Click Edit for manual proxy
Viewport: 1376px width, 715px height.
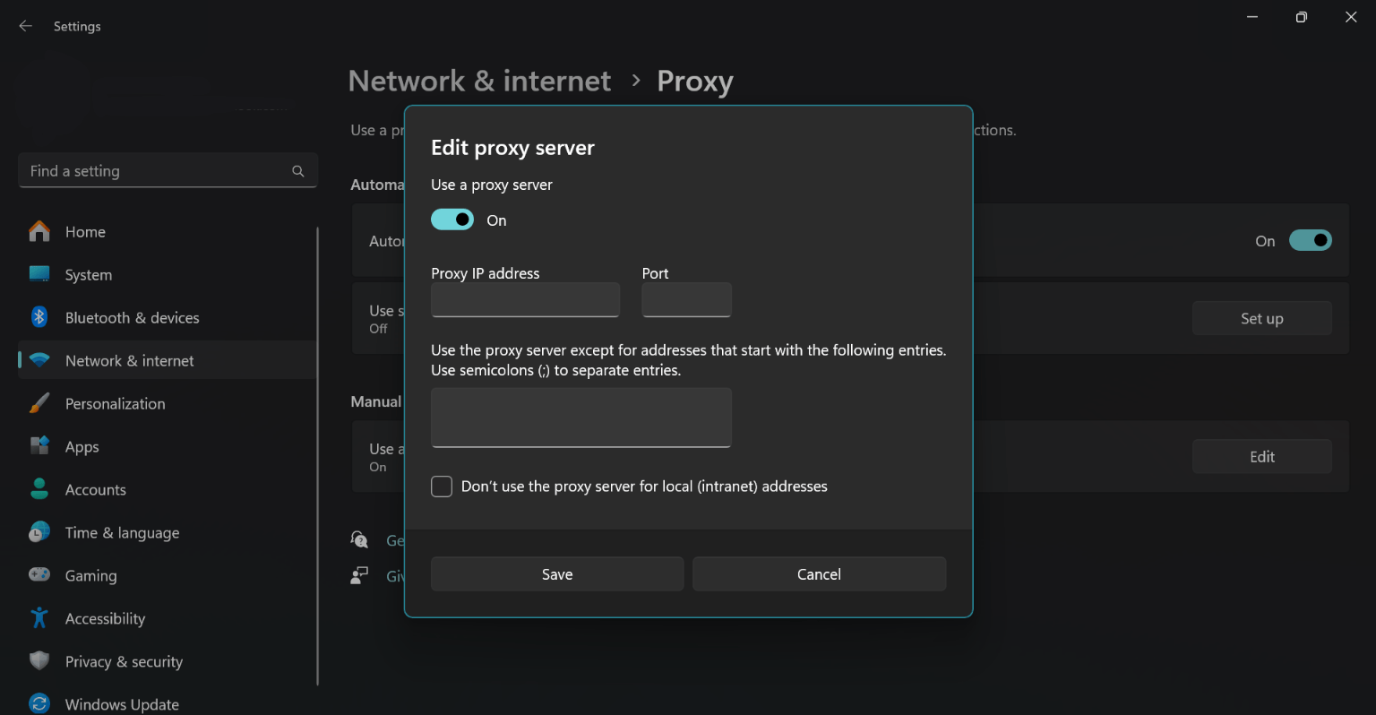coord(1261,457)
